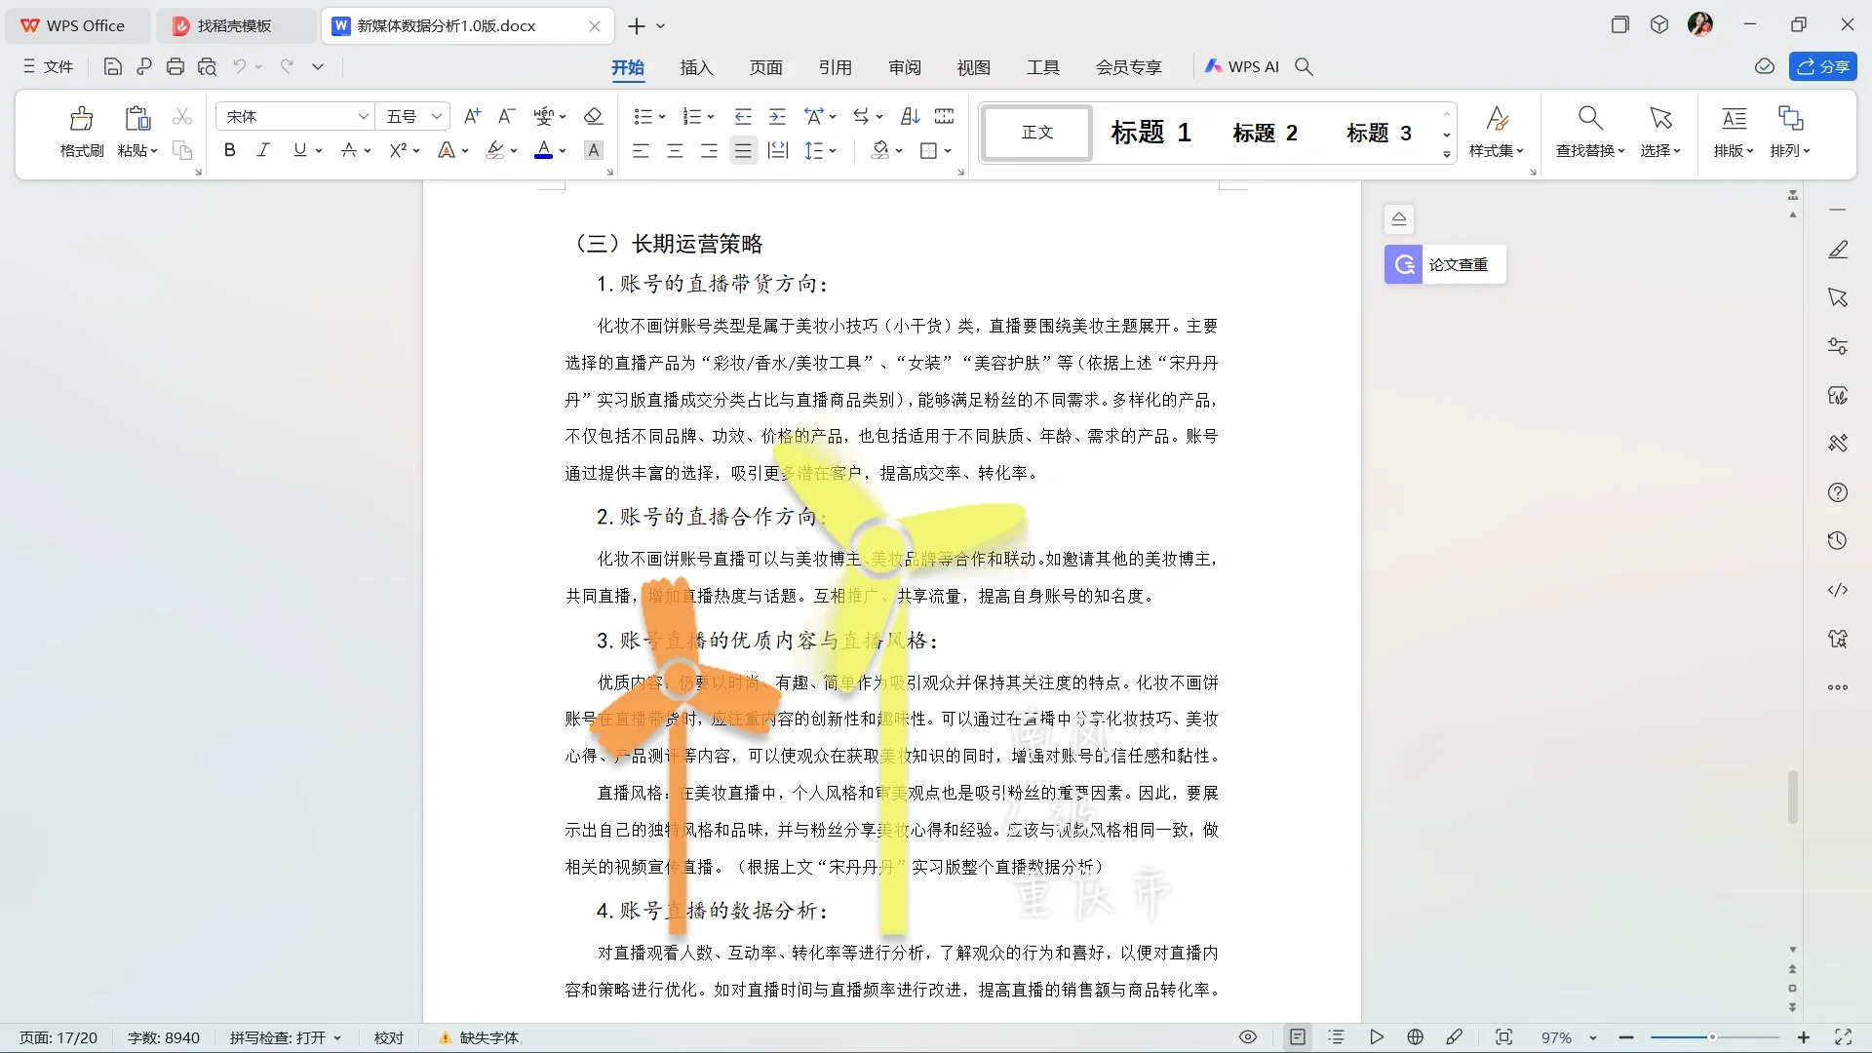Click the pen edit icon in right sidebar
Image resolution: width=1872 pixels, height=1053 pixels.
pyautogui.click(x=1838, y=250)
